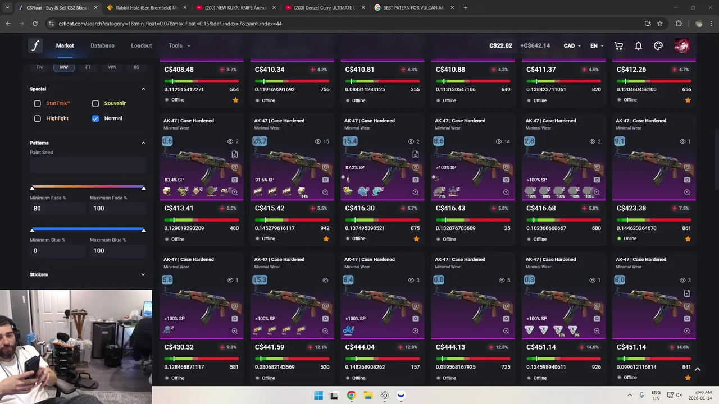Adjust the blue percentage range slider
The width and height of the screenshot is (719, 404).
[88, 229]
